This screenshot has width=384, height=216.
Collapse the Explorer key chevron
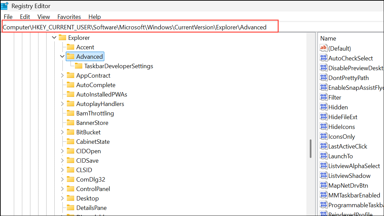click(54, 38)
